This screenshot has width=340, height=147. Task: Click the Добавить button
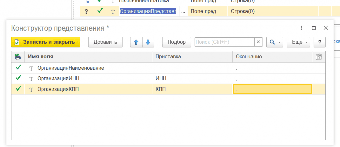click(x=105, y=42)
